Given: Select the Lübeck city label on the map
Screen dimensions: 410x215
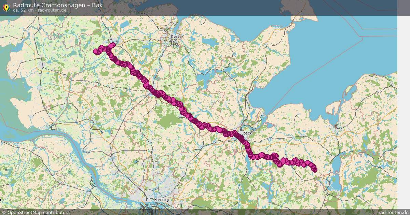Looking at the screenshot, I should [x=246, y=133].
